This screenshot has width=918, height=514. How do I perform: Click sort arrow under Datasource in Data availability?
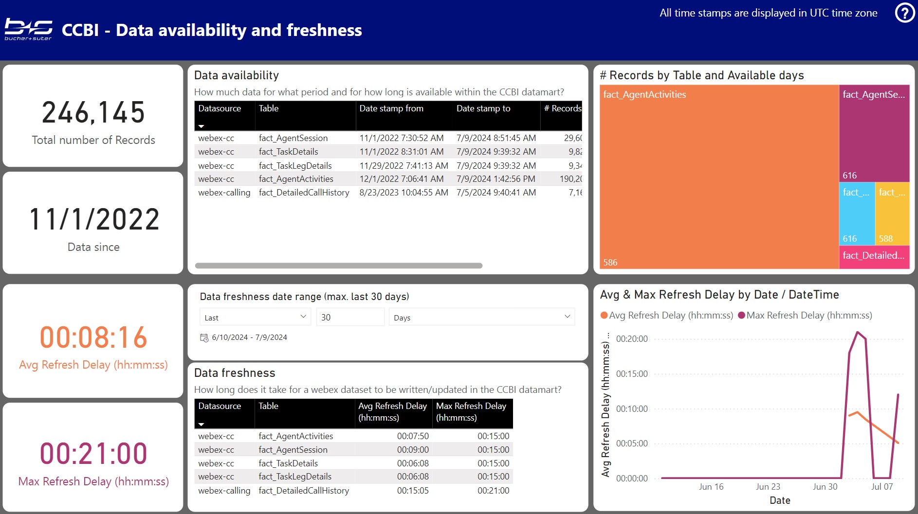point(201,126)
